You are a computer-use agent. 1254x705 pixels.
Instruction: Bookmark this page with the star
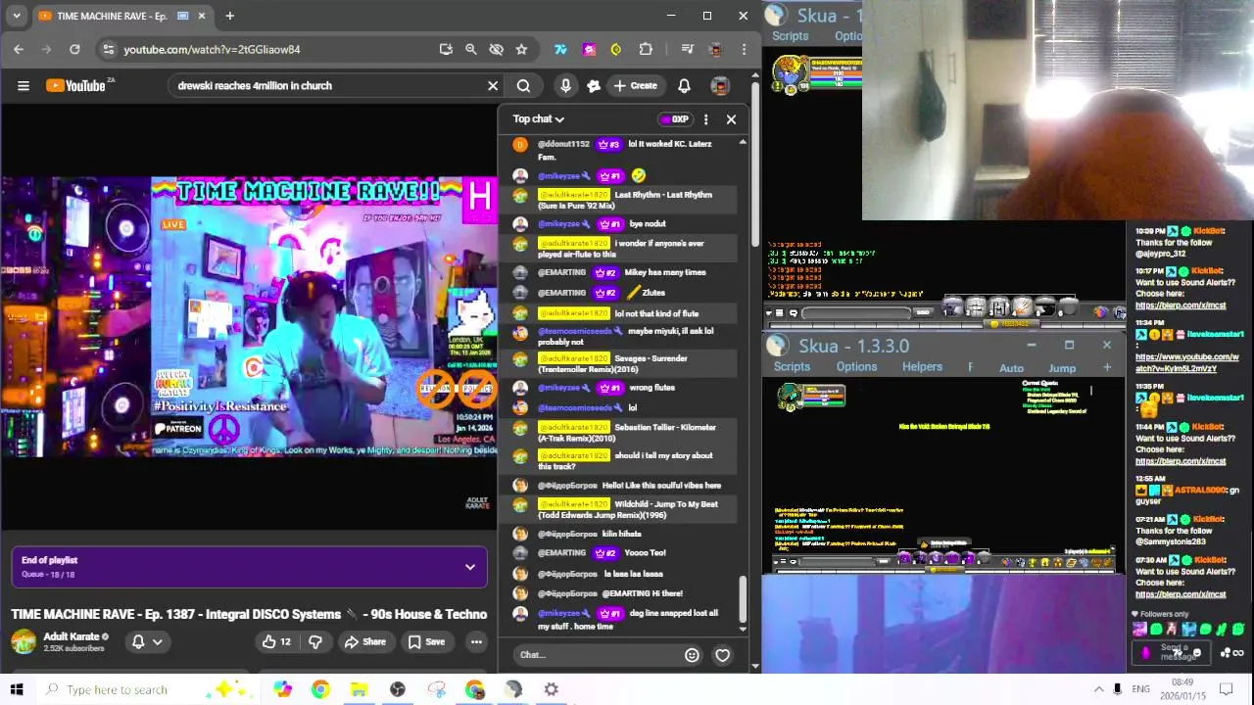(521, 49)
